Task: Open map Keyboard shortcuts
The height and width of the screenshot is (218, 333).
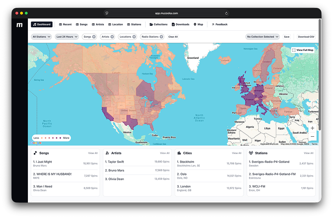Action: click(269, 144)
